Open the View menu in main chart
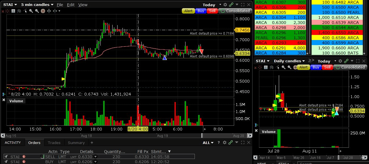The image size is (369, 164). click(x=83, y=5)
